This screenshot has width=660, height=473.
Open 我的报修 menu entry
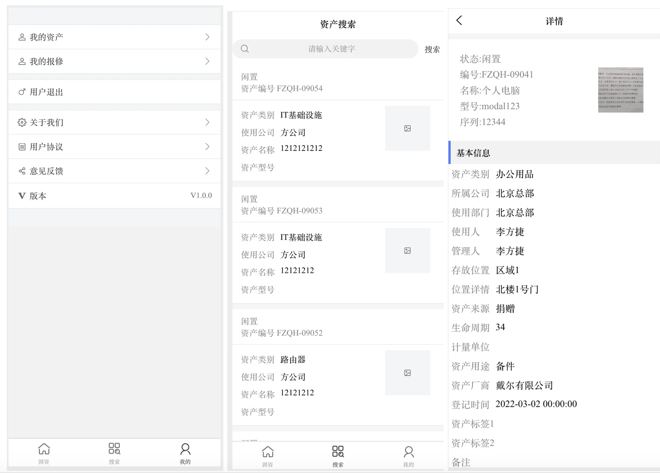point(114,61)
